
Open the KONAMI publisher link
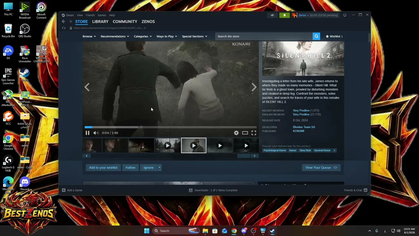299,131
